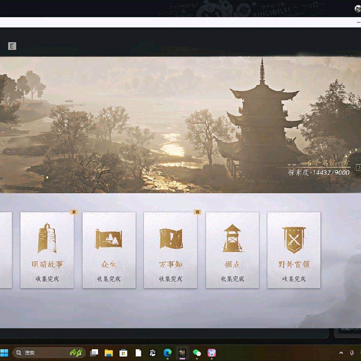Click the E key prompt icon
This screenshot has width=361, height=361.
tap(12, 46)
